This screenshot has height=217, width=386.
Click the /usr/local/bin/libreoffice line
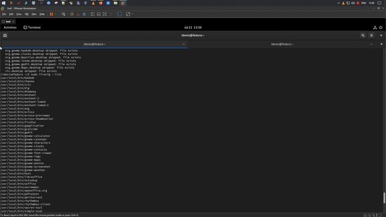(21, 177)
